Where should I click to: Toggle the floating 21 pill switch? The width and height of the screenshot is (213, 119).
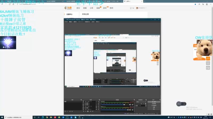tap(181, 104)
